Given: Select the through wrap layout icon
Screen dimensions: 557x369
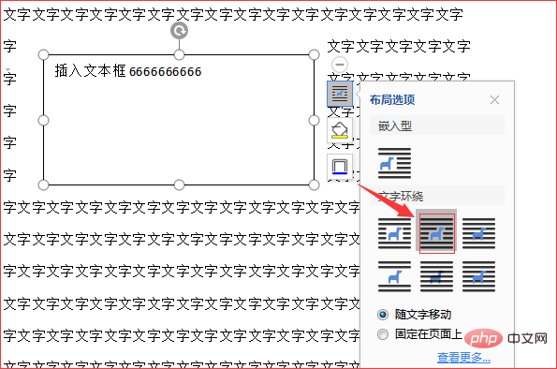Looking at the screenshot, I should (478, 233).
